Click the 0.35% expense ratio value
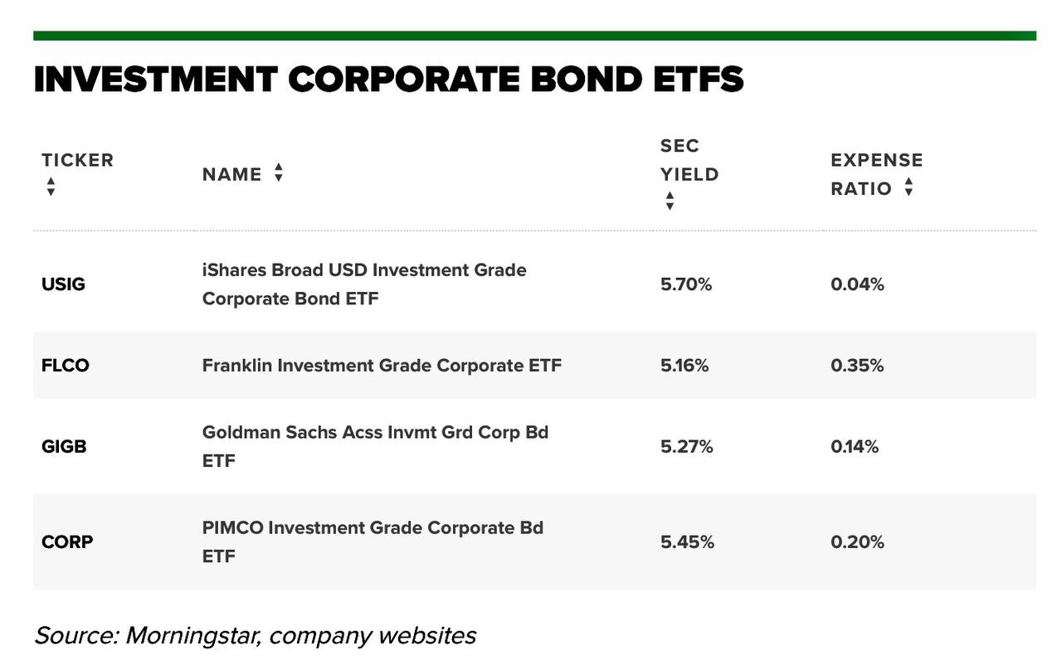Image resolution: width=1062 pixels, height=665 pixels. tap(857, 366)
